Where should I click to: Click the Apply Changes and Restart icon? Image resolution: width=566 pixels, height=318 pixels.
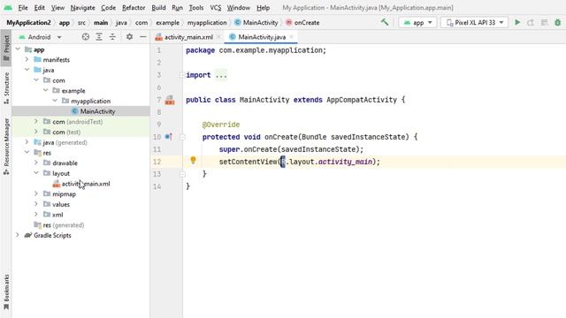(x=531, y=22)
